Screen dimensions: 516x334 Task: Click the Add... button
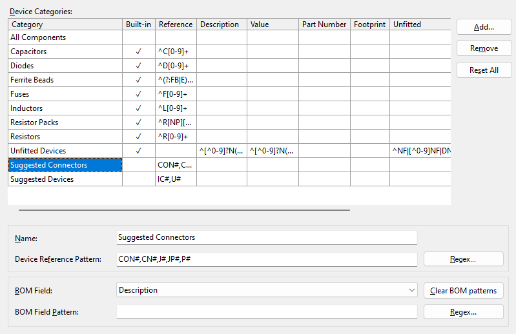click(484, 27)
